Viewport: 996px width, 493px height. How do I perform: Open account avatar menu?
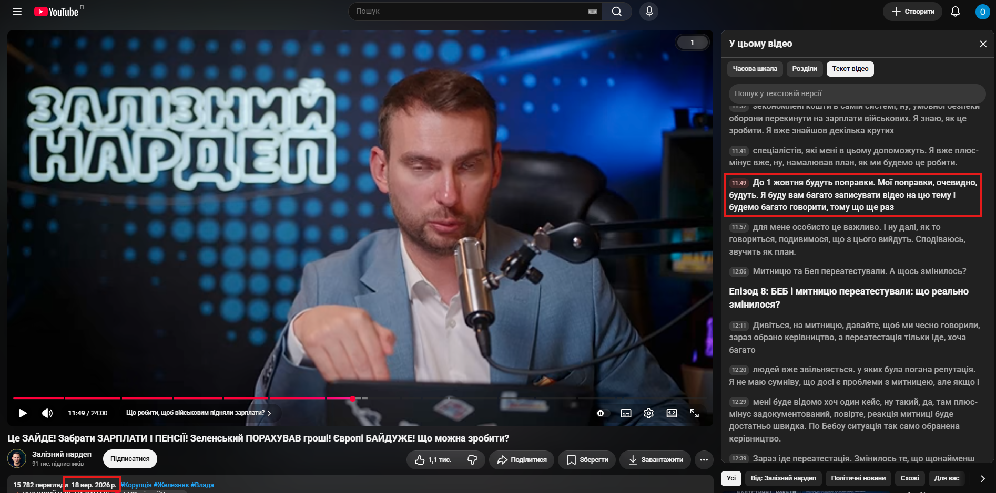tap(982, 12)
